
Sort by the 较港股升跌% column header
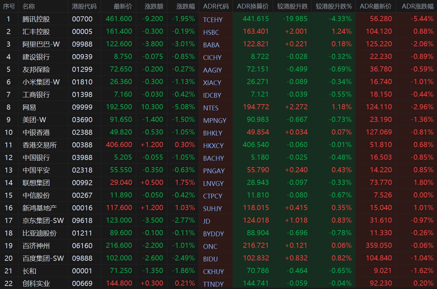[x=334, y=6]
